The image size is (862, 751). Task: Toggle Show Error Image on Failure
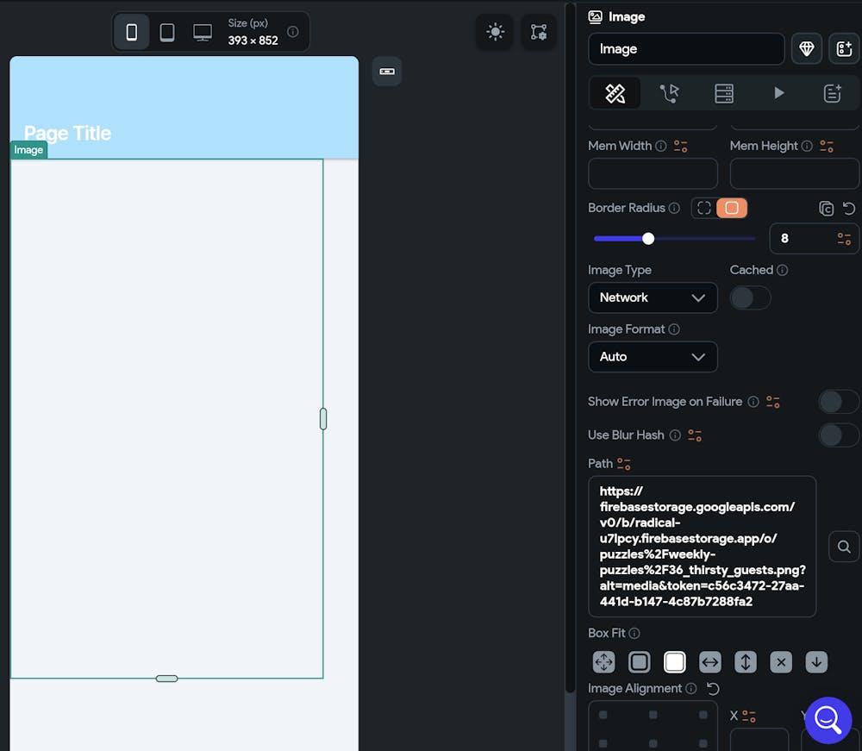tap(839, 402)
